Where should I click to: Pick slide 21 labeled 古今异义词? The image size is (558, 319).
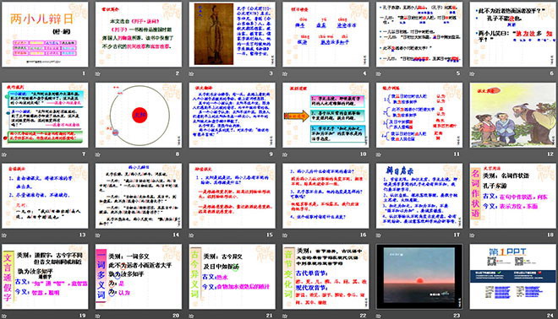232,276
